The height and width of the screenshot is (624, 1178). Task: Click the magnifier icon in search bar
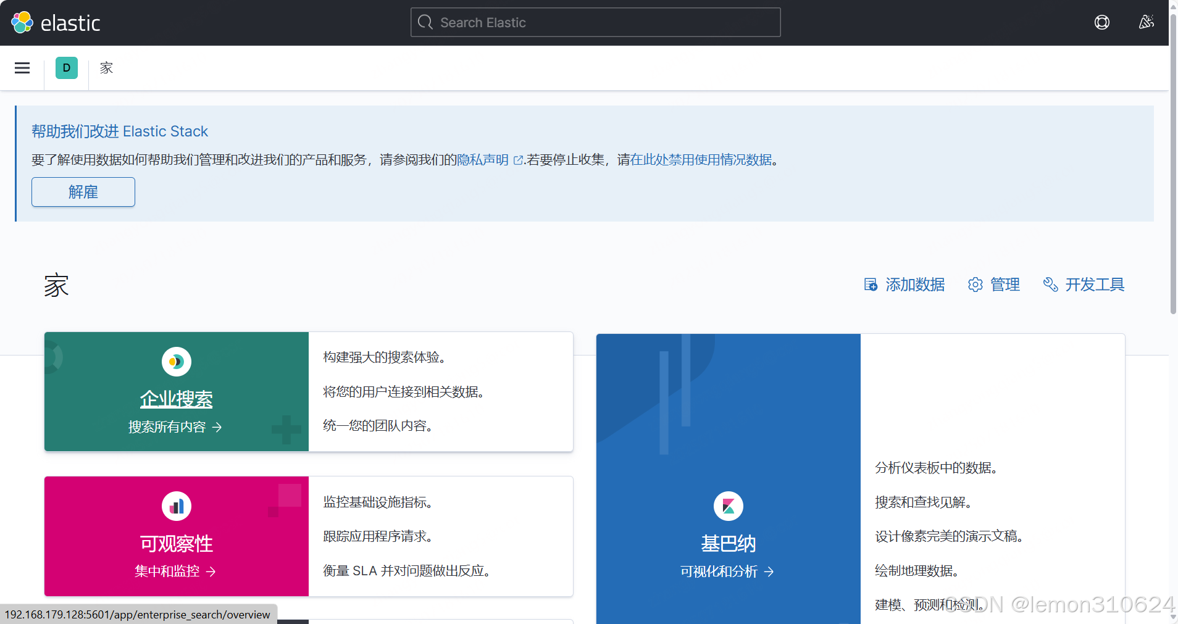(425, 23)
